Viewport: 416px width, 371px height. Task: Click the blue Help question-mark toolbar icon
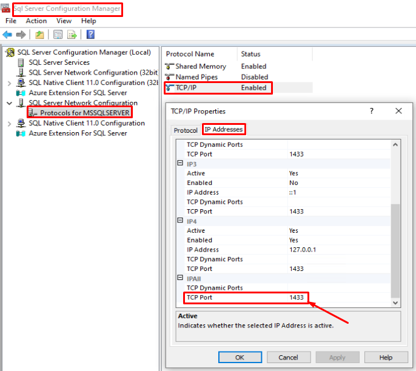[x=90, y=35]
